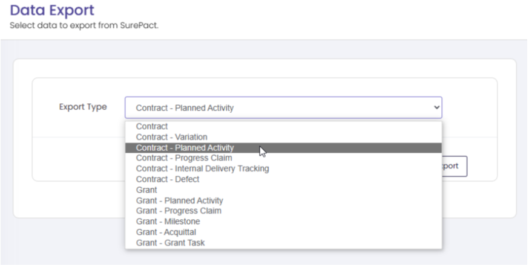
Task: Click the Export Type field label
Action: [x=83, y=107]
